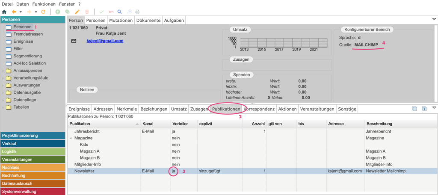The image size is (438, 195).
Task: Collapse all rows with the minus icon
Action: [414, 109]
